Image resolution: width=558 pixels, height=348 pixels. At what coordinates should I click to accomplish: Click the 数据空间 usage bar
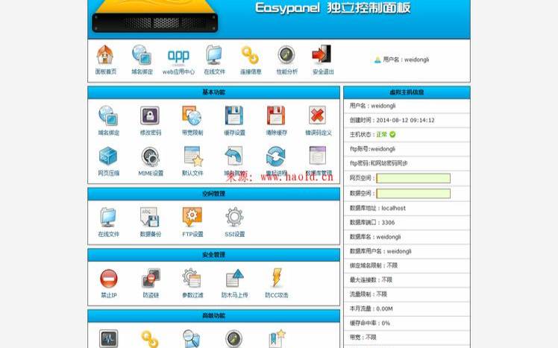(413, 193)
